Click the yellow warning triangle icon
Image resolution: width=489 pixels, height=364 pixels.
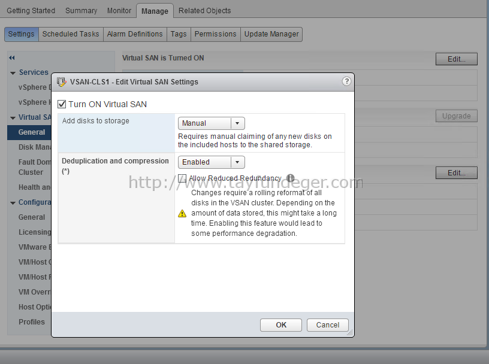pyautogui.click(x=182, y=214)
